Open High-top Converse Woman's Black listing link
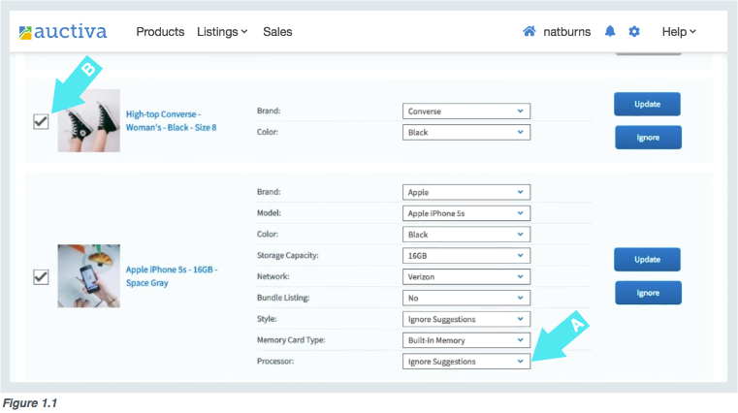 (171, 121)
